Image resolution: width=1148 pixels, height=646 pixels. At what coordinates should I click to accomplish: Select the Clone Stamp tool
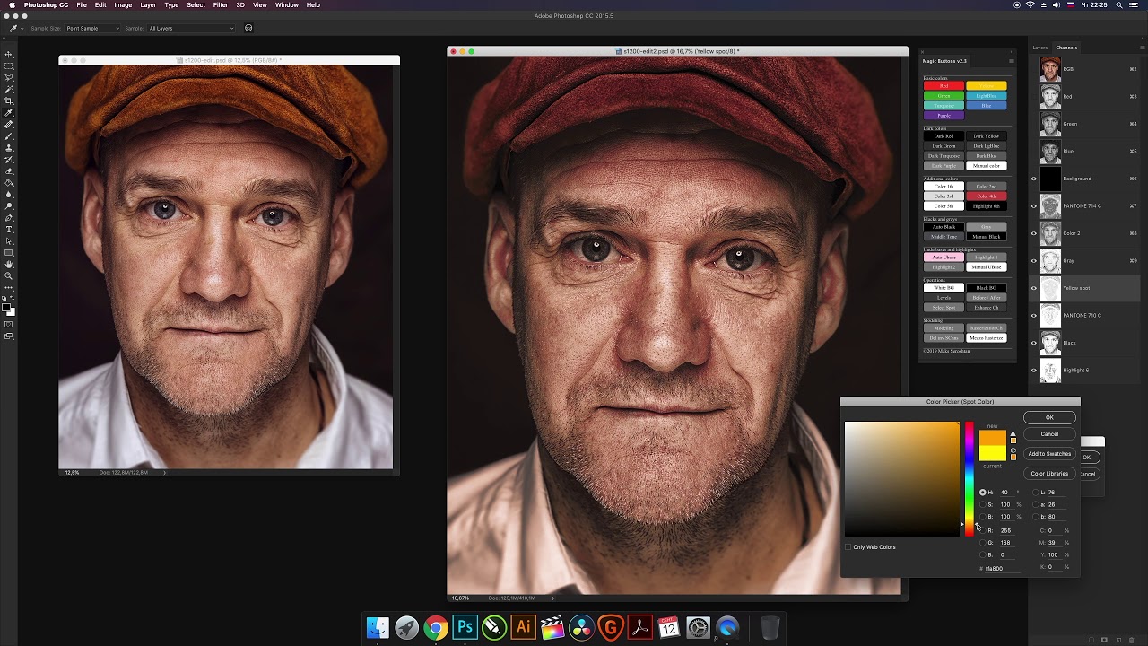click(8, 147)
